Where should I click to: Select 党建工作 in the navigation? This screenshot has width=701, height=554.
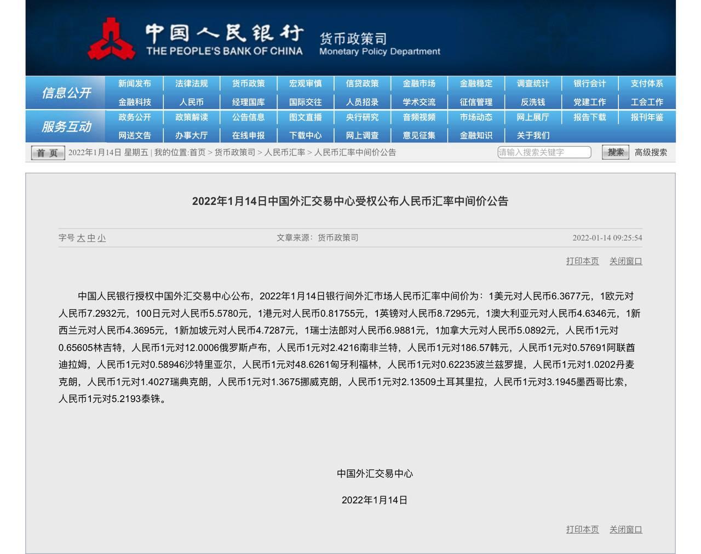point(590,102)
